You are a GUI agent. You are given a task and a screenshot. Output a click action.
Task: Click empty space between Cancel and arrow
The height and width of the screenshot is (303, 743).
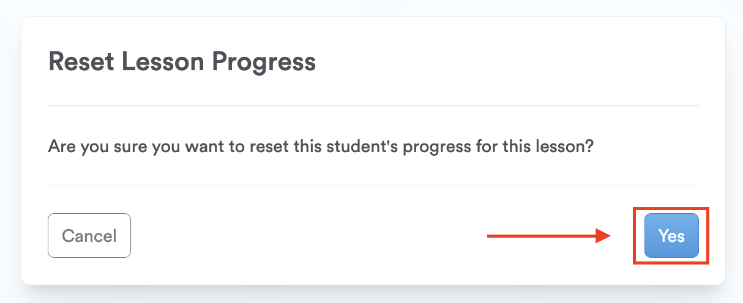pyautogui.click(x=306, y=236)
